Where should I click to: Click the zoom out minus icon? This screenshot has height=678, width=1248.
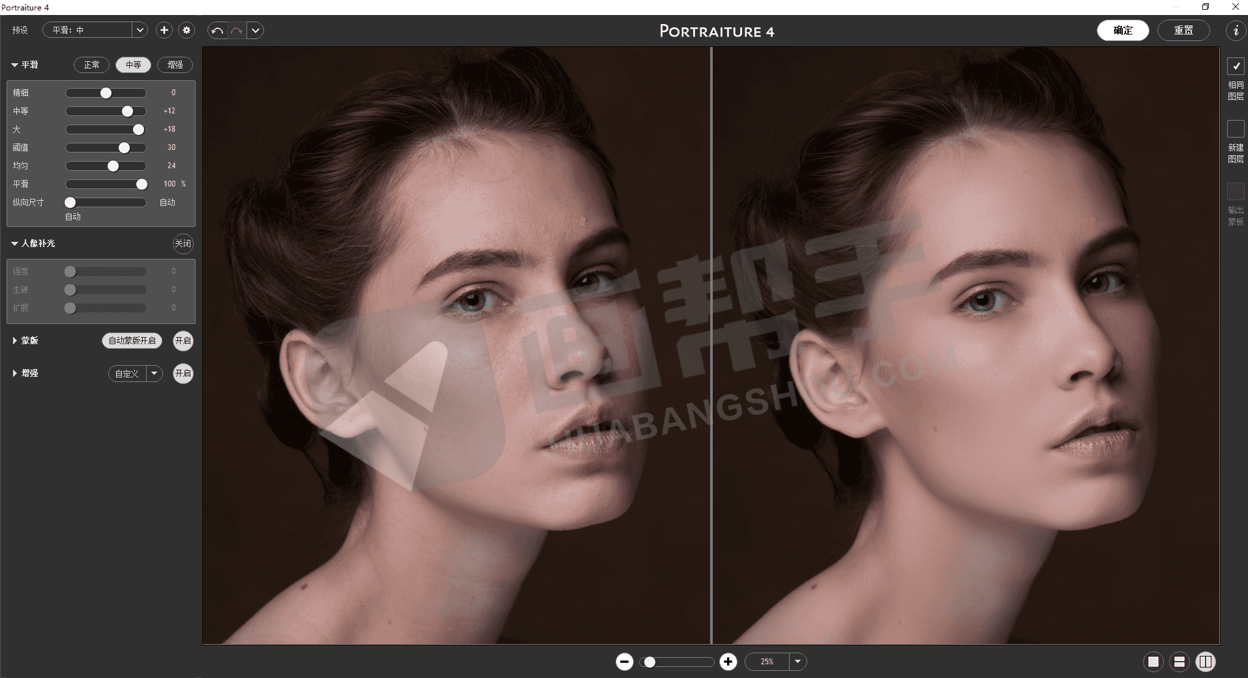pos(624,662)
